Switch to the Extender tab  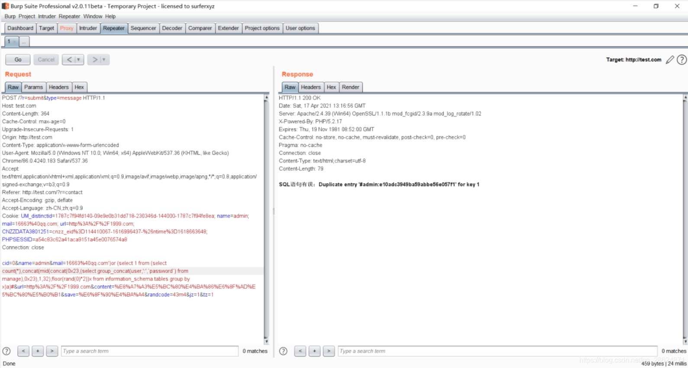(x=228, y=28)
